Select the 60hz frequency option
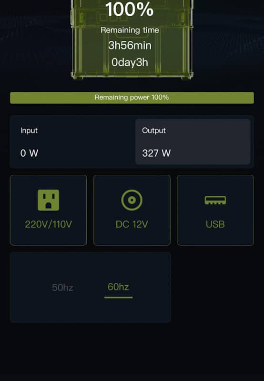Screen dimensions: 264x381 point(118,287)
